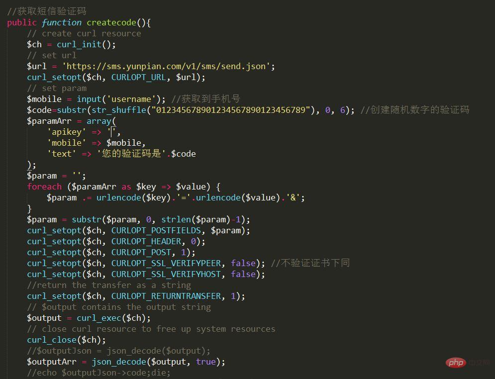Click the 'public' keyword
This screenshot has width=495, height=379.
pos(22,22)
